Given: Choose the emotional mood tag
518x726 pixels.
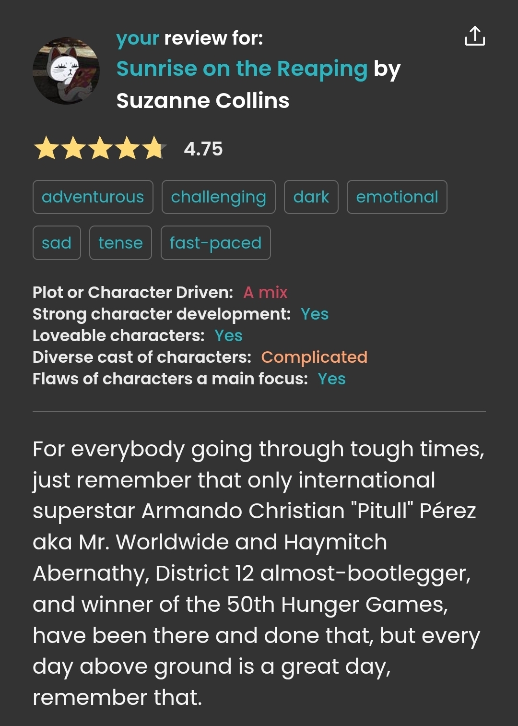Looking at the screenshot, I should point(397,197).
